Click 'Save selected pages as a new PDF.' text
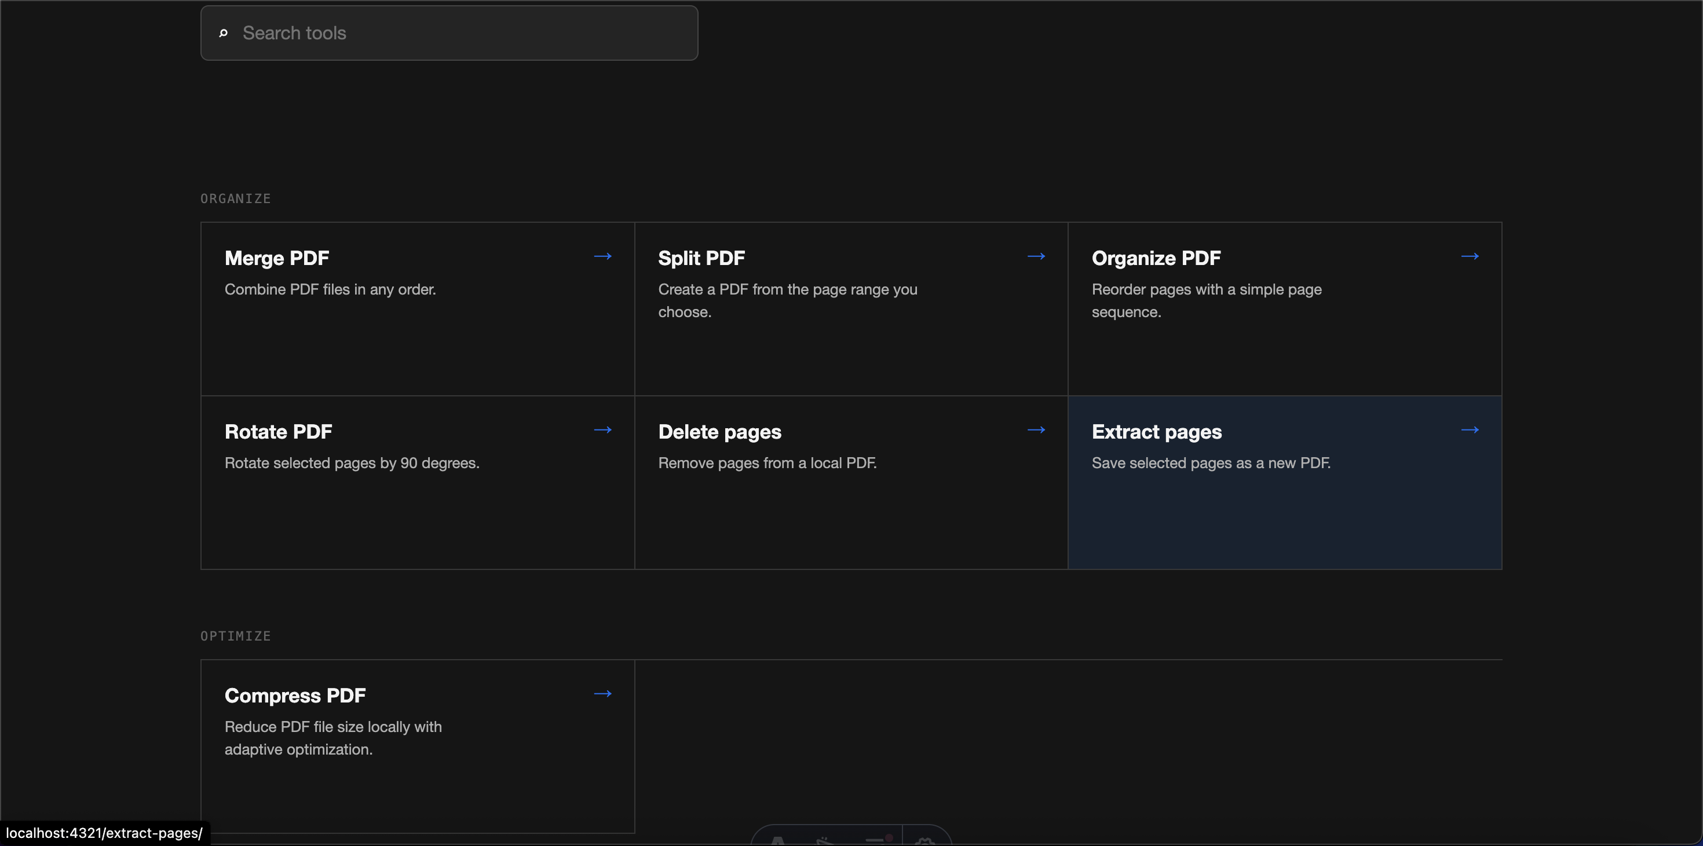 (1211, 463)
